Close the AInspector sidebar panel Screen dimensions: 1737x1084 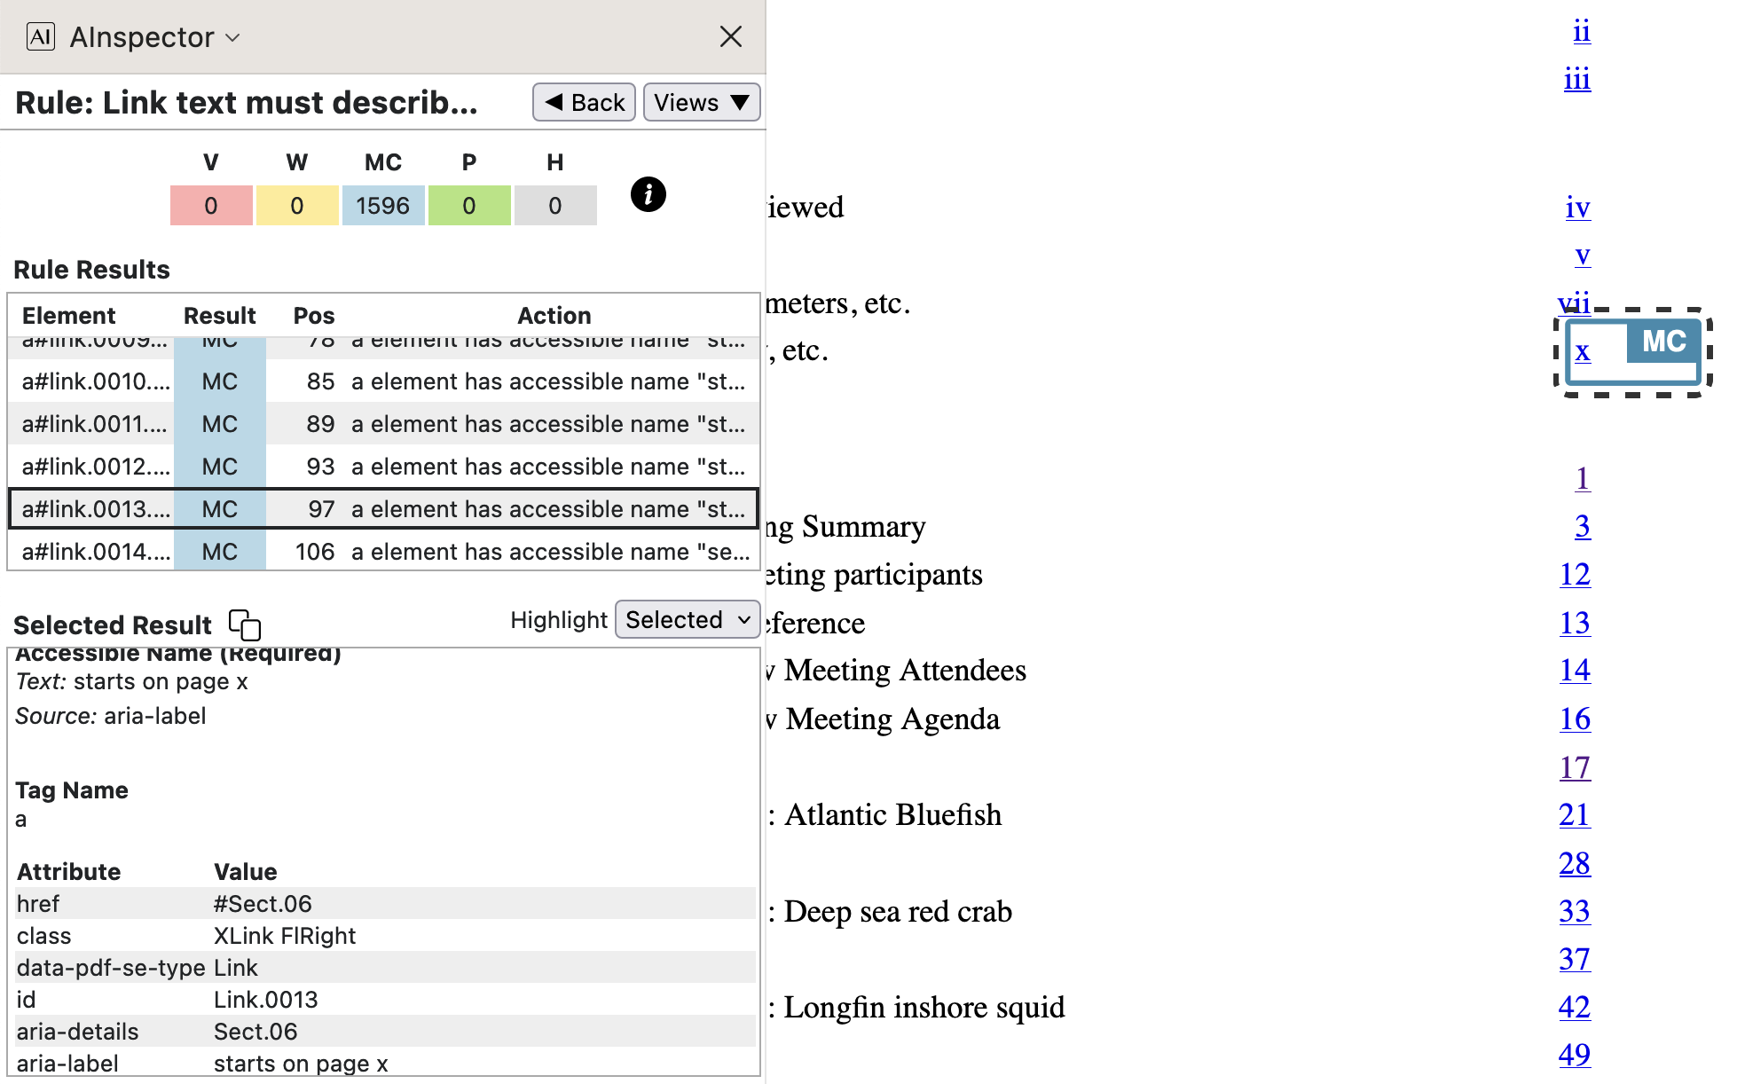pyautogui.click(x=730, y=36)
